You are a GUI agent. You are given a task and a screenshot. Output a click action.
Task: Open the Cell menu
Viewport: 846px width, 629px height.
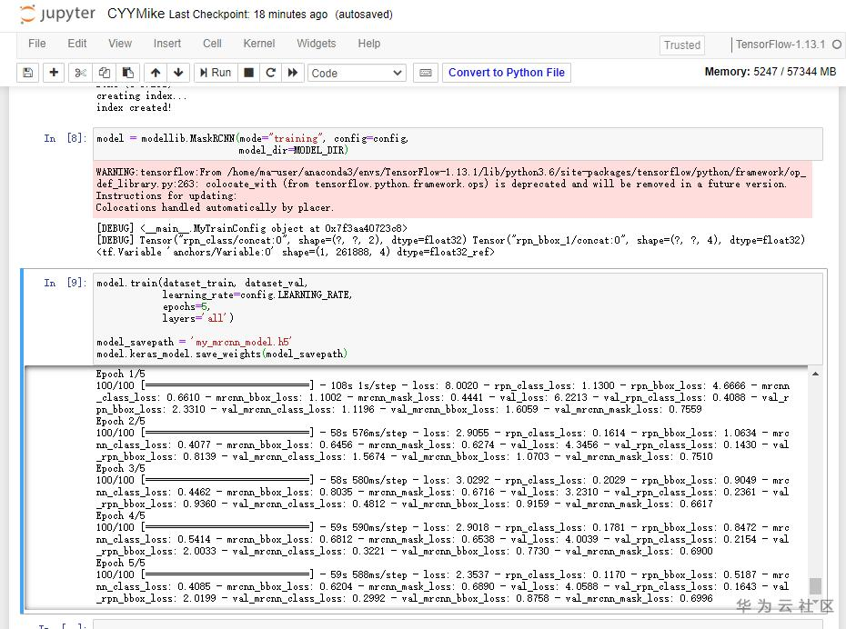[212, 44]
